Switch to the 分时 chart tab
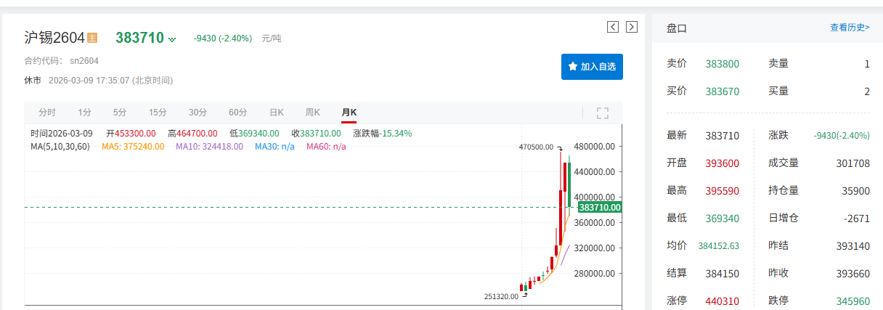883x310 pixels. pos(46,113)
